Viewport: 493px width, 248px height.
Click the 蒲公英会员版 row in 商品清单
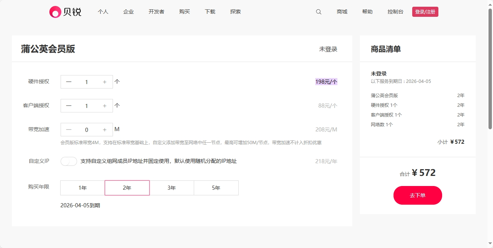pyautogui.click(x=417, y=96)
